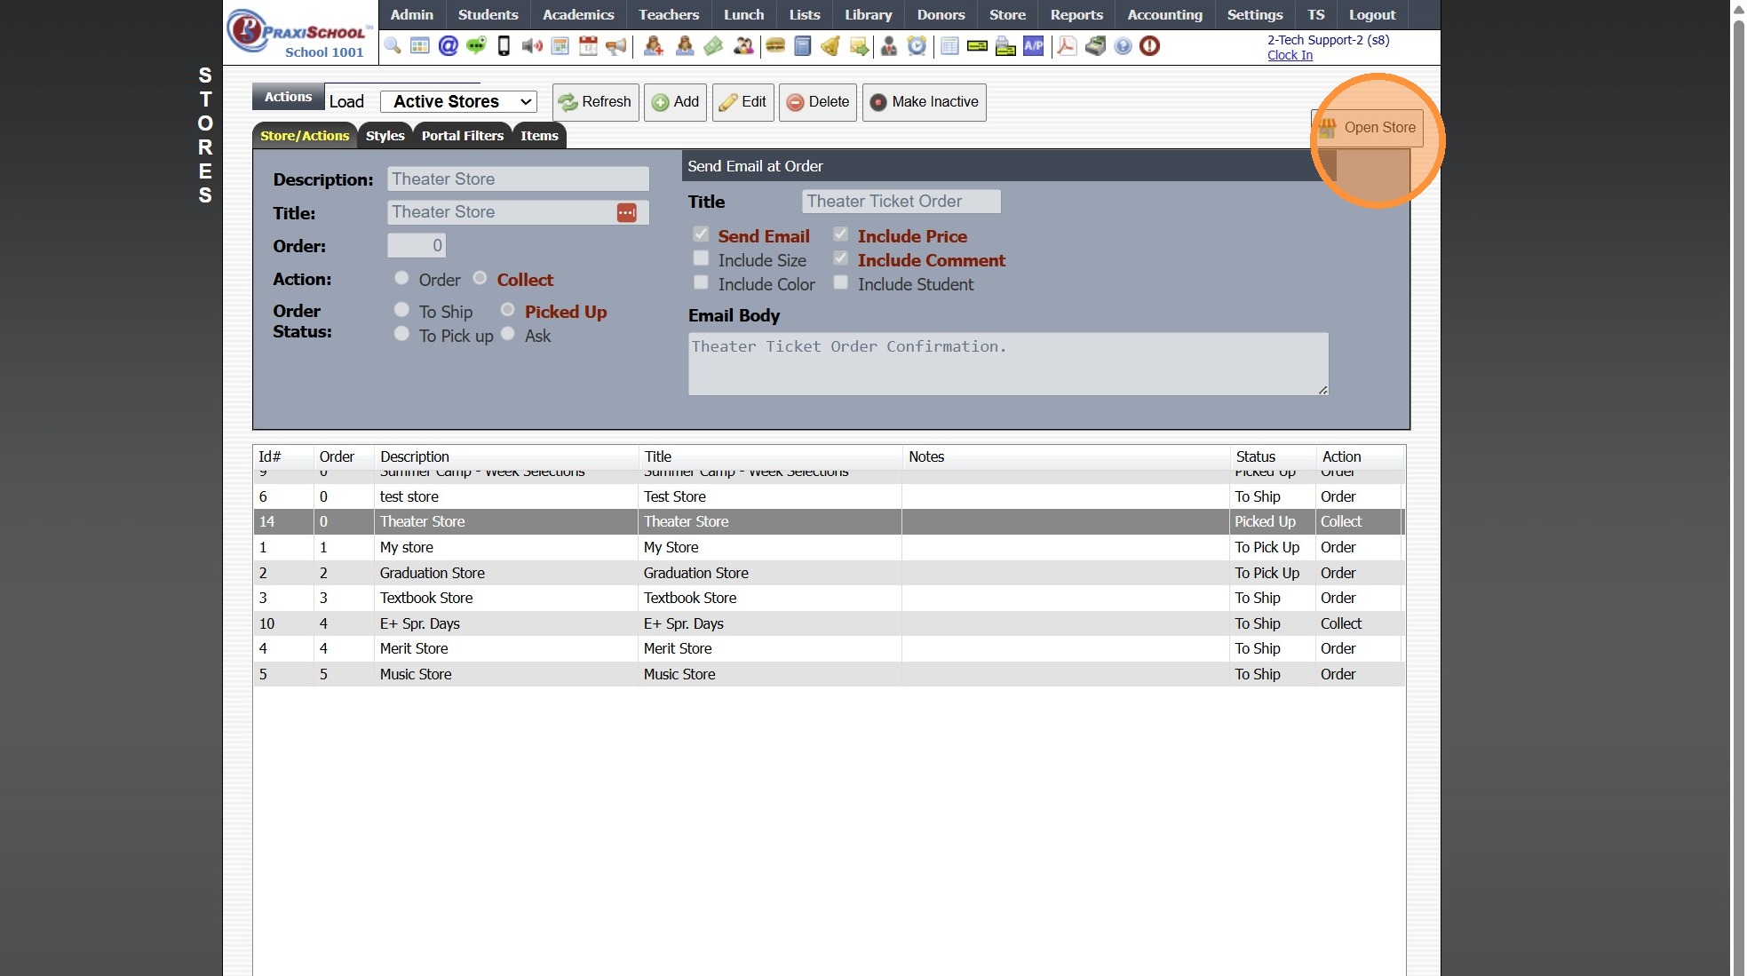Click the mobile phone toolbar icon
The width and height of the screenshot is (1747, 976).
click(x=504, y=46)
